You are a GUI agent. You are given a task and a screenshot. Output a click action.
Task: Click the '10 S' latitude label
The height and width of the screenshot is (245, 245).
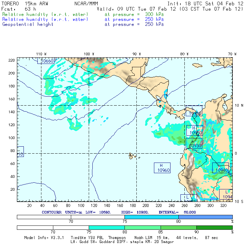239,202
